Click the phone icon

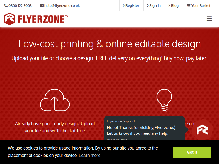click(6, 5)
